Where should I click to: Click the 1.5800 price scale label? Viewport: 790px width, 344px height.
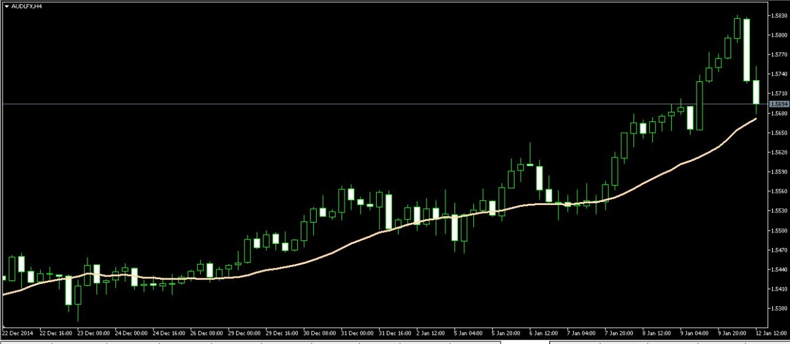click(x=779, y=35)
